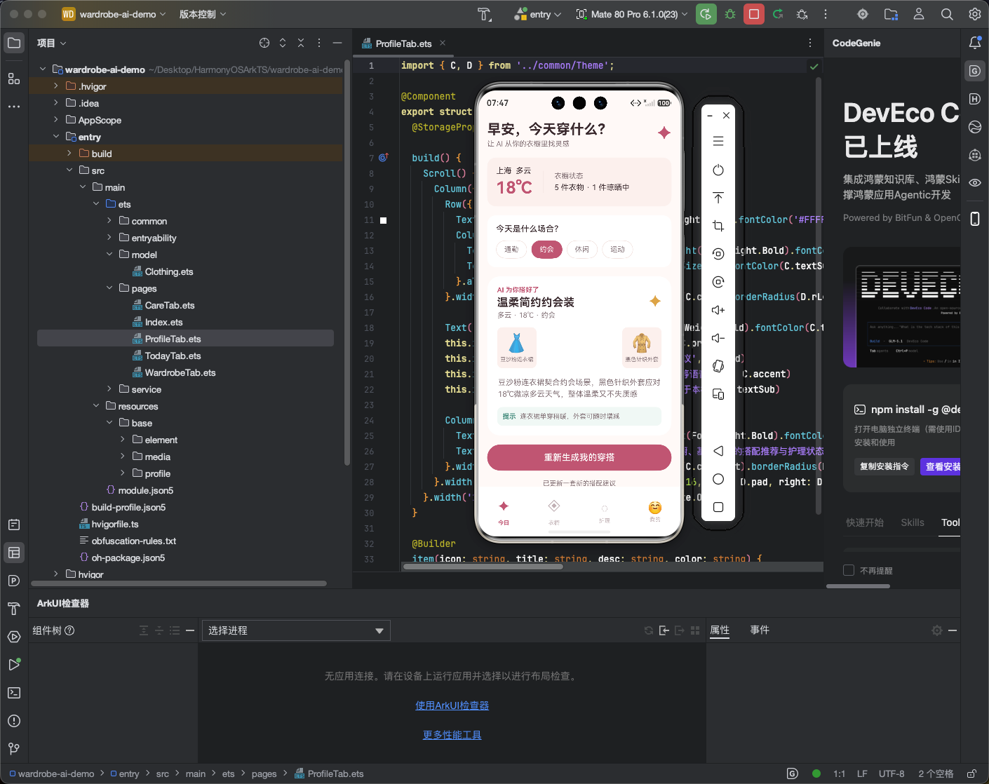Switch to the 事件 tab
989x784 pixels.
point(760,630)
